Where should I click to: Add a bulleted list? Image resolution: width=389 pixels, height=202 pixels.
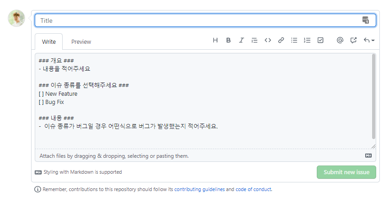click(x=294, y=40)
